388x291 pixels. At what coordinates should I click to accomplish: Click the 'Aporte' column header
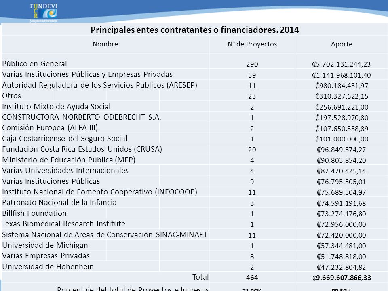(342, 44)
